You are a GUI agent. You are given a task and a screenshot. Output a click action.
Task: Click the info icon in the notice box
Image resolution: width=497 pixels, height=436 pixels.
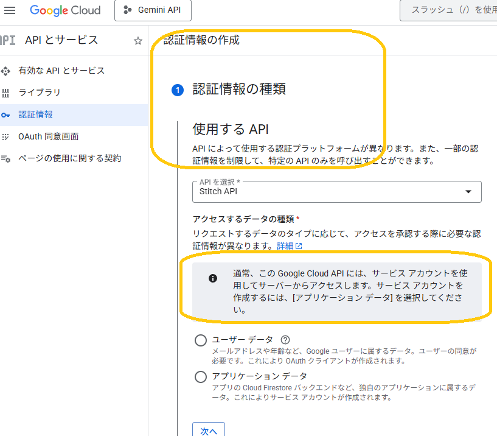[x=213, y=278]
